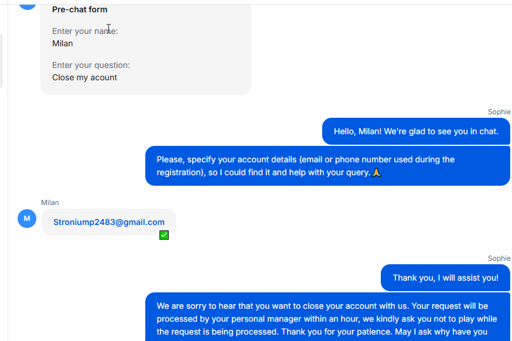
Task: Click the Milan sender name above the email
Action: point(50,203)
